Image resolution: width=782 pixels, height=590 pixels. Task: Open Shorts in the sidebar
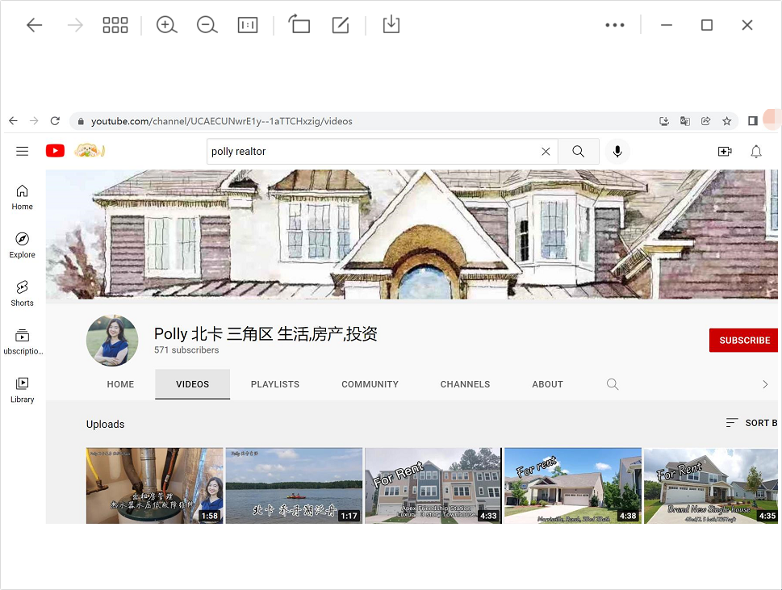pos(22,293)
